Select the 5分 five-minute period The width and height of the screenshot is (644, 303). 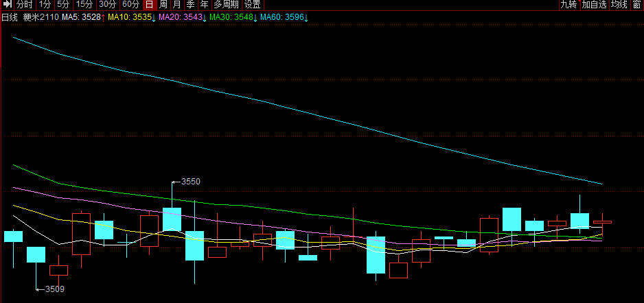coord(63,5)
